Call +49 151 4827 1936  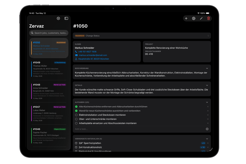pos(87,52)
